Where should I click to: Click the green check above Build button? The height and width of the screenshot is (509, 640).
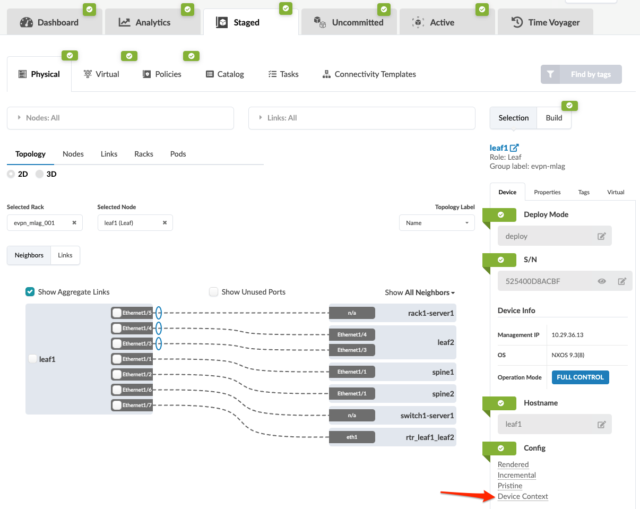(x=569, y=105)
